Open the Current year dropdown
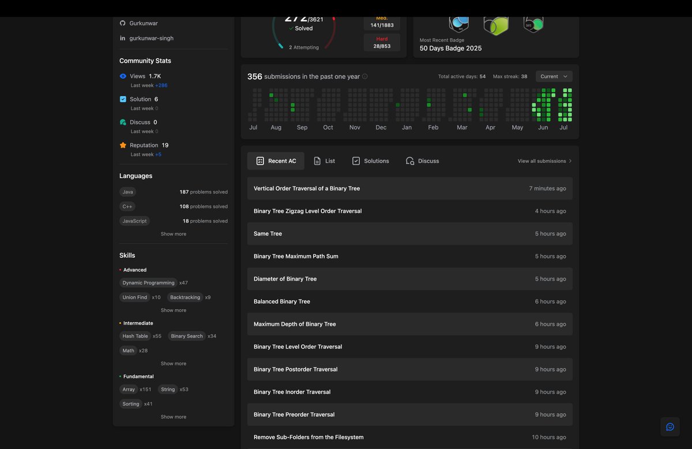This screenshot has height=449, width=692. [x=554, y=77]
